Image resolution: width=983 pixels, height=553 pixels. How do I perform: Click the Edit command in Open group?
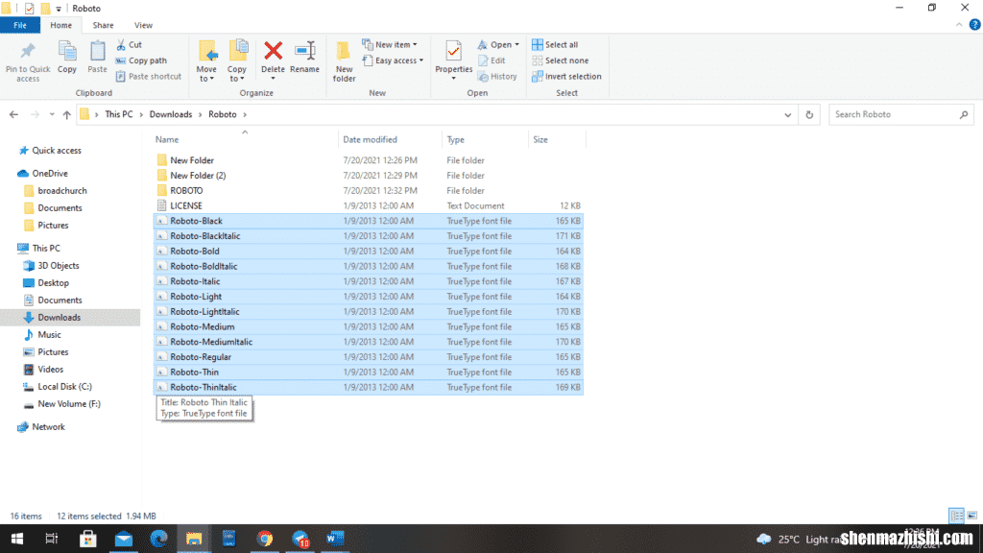click(492, 60)
